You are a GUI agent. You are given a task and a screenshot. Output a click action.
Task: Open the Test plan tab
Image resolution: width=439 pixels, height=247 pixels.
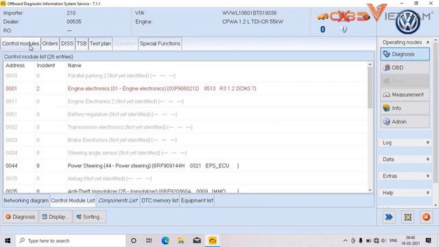pos(100,44)
